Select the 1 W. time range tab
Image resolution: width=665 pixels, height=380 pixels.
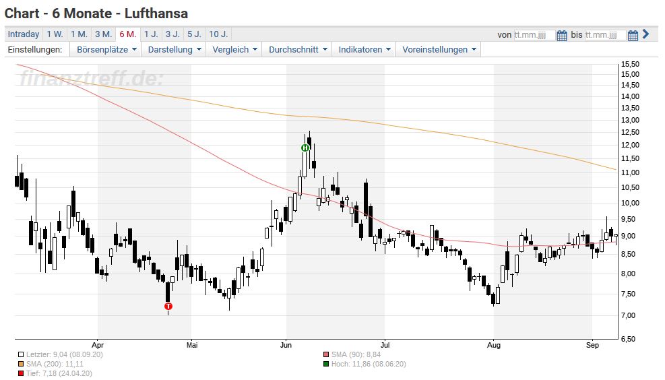coord(55,34)
